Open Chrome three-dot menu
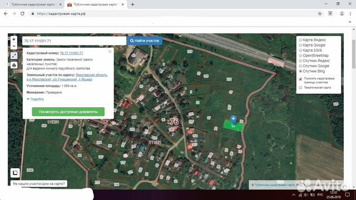This screenshot has height=200, width=356. (350, 13)
